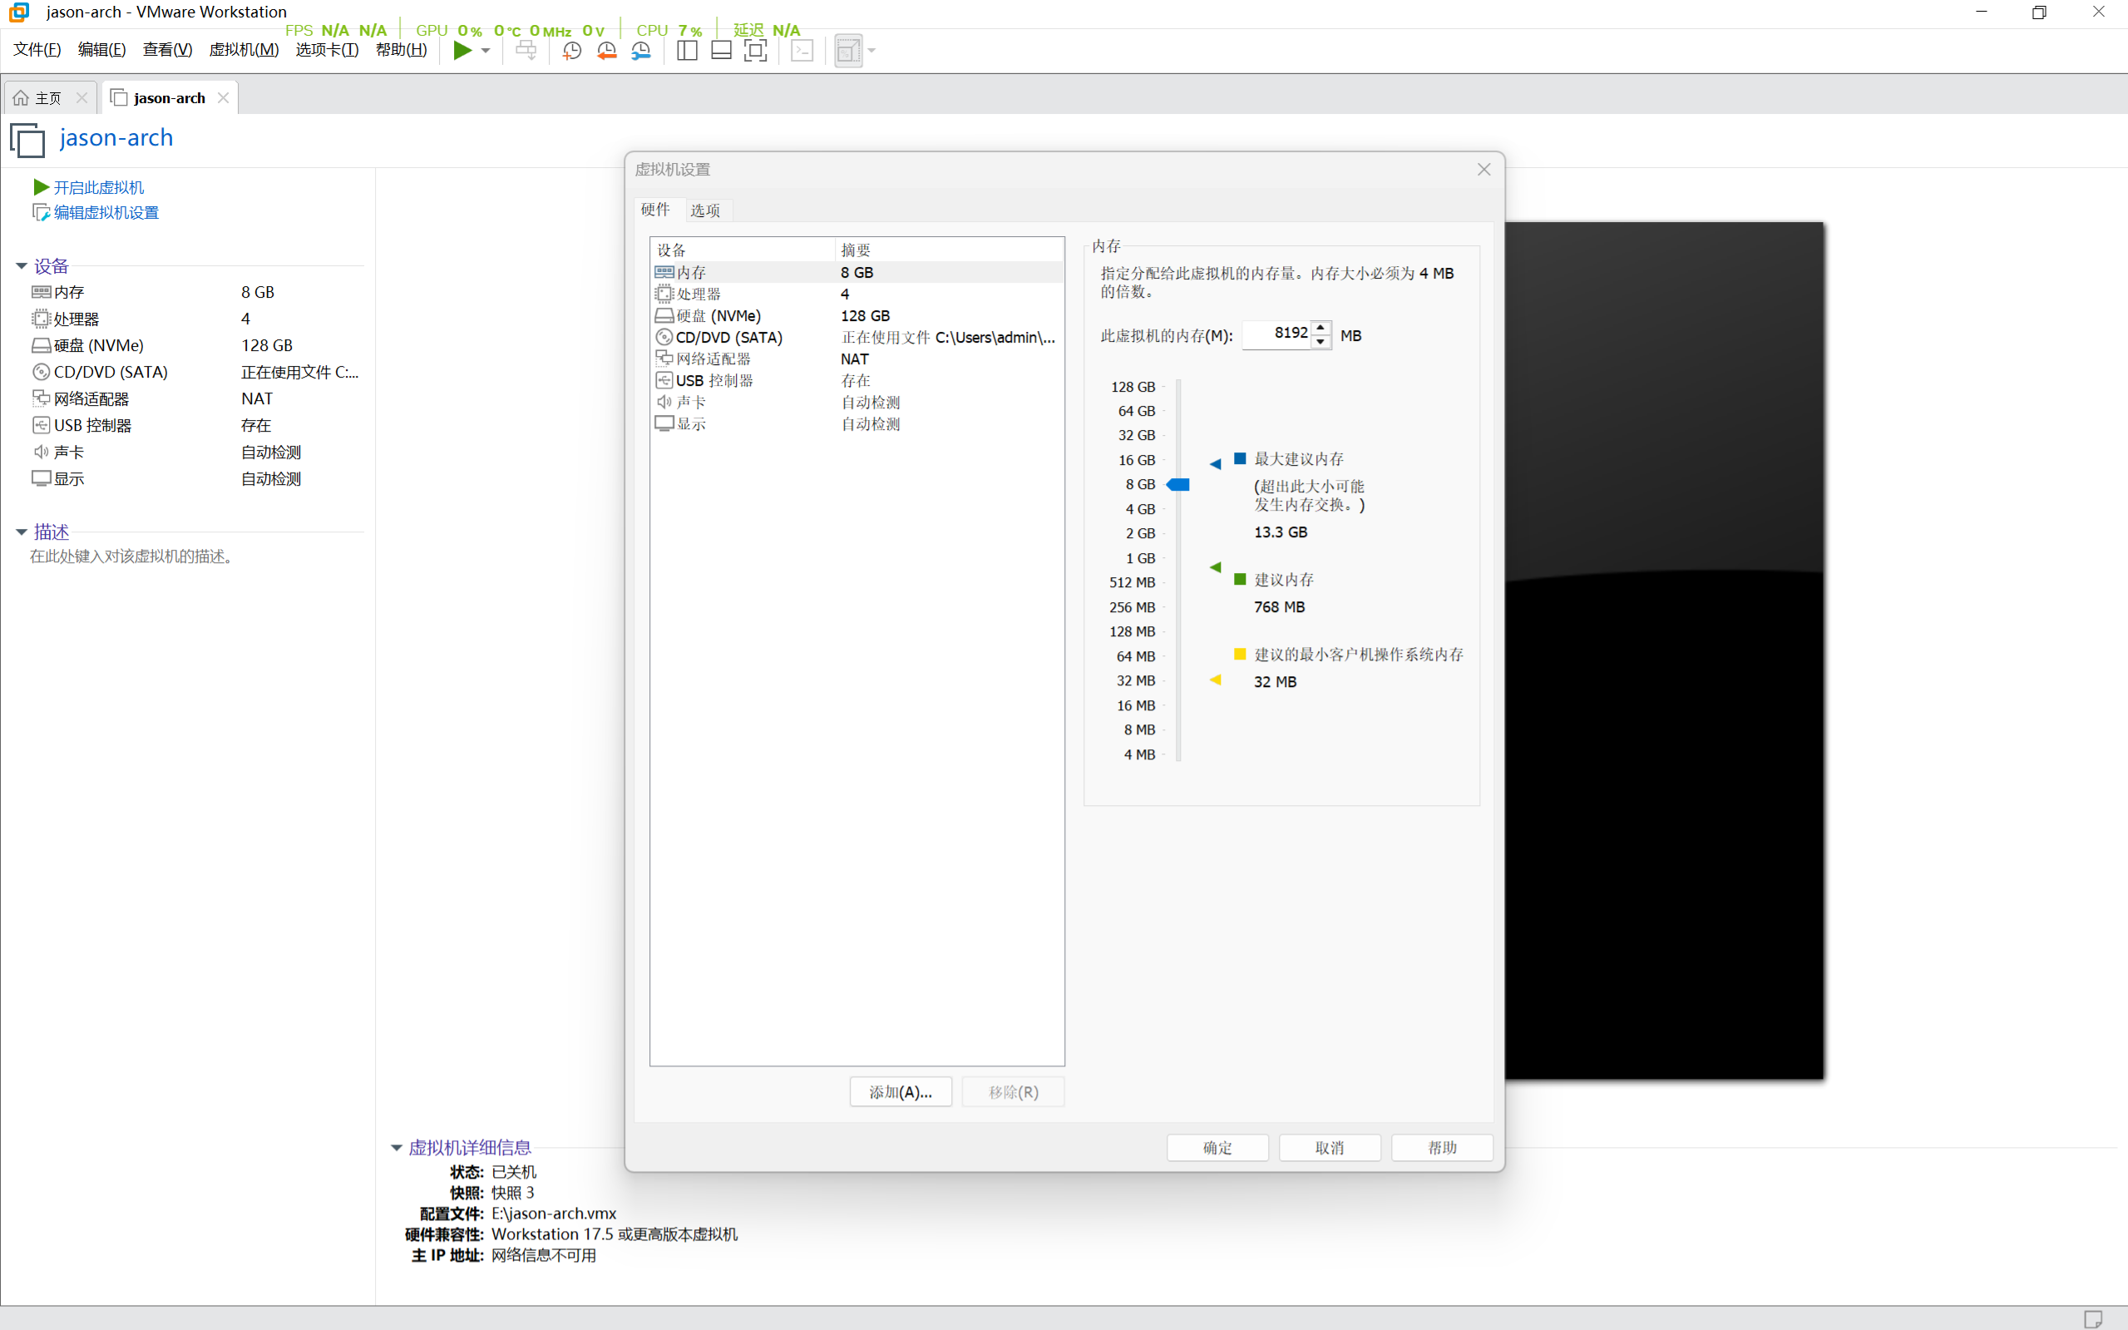Image resolution: width=2128 pixels, height=1330 pixels.
Task: Click 取消 button
Action: coord(1330,1148)
